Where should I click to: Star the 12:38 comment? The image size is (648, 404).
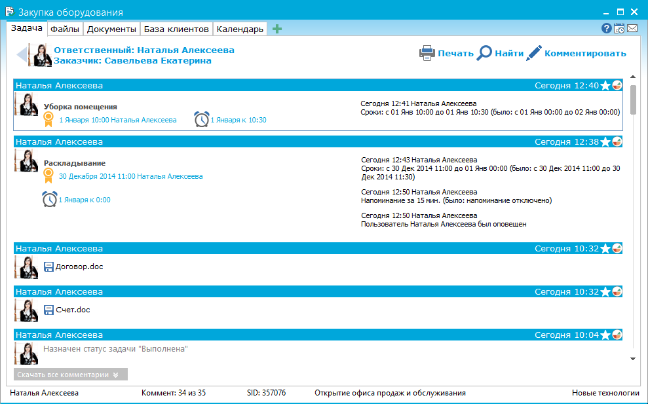pos(605,141)
